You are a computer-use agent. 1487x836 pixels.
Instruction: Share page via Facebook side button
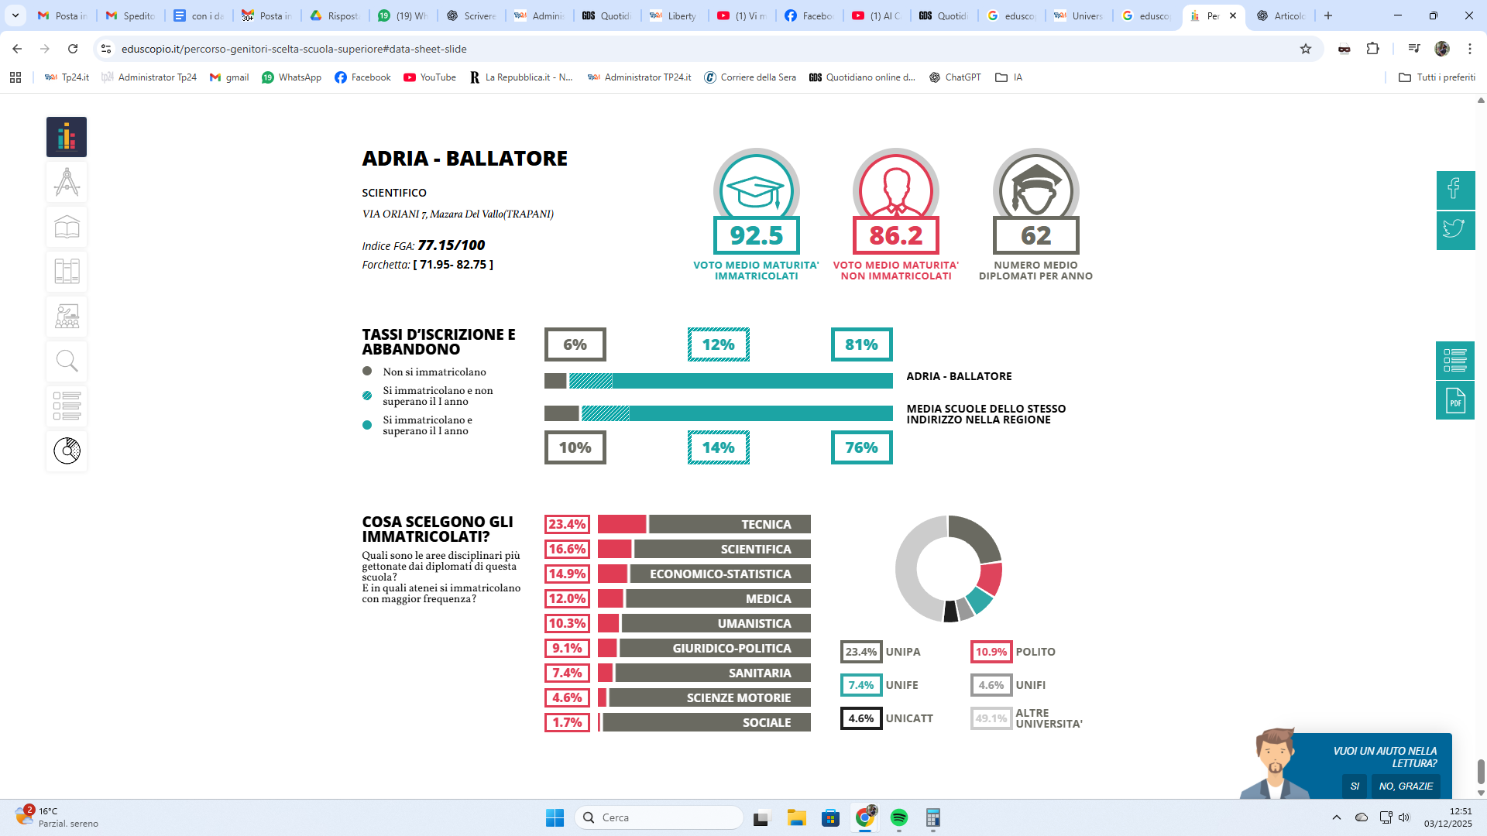pos(1454,190)
